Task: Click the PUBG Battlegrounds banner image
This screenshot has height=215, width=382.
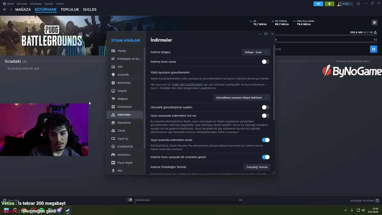Action: tap(53, 36)
